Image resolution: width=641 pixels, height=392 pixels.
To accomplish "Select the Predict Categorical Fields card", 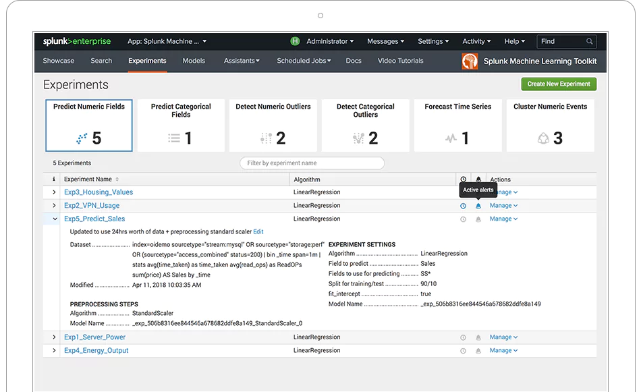I will (181, 125).
